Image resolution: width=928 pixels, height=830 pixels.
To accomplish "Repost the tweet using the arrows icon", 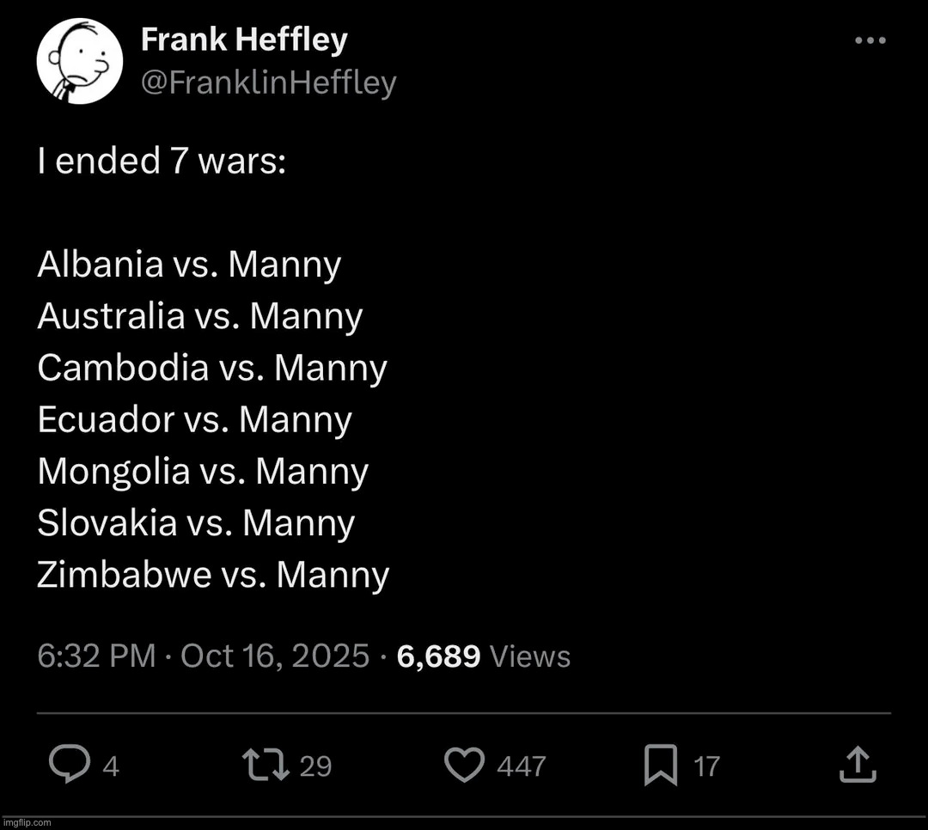I will tap(266, 764).
